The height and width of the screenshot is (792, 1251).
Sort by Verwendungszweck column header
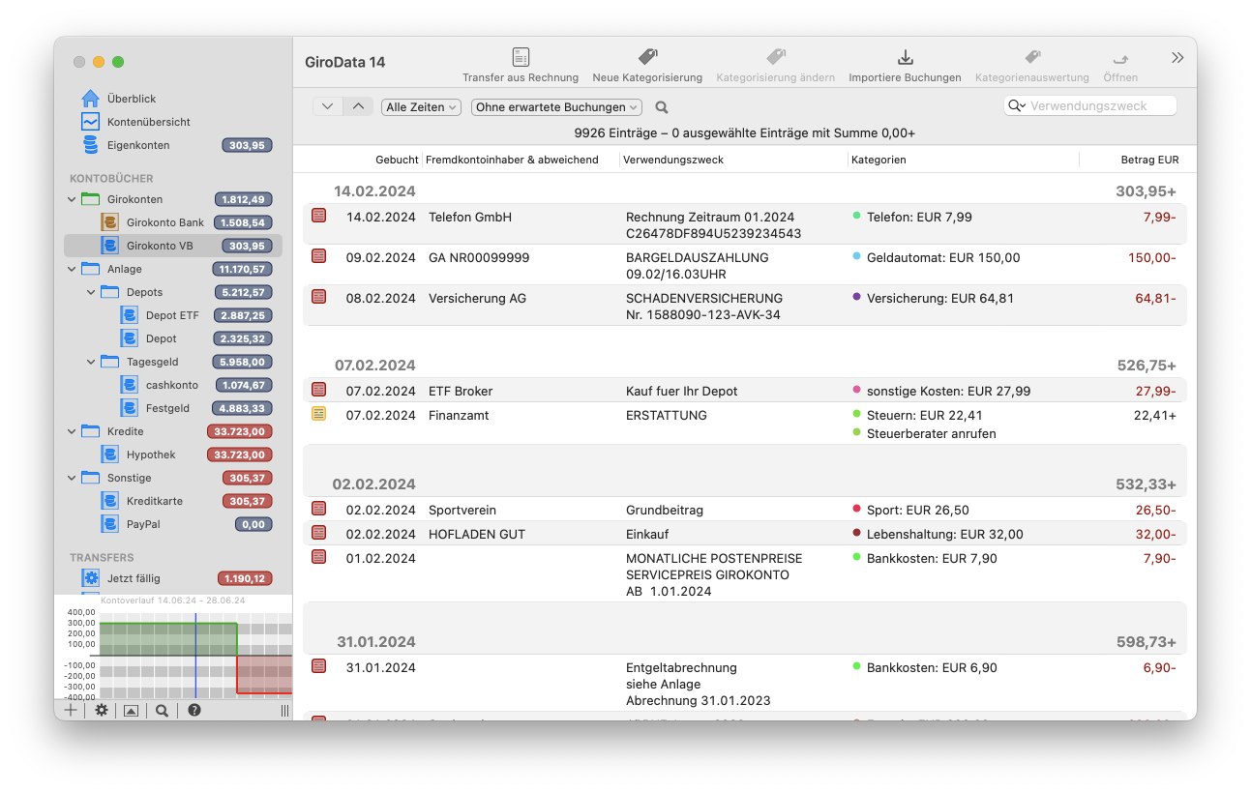point(673,160)
